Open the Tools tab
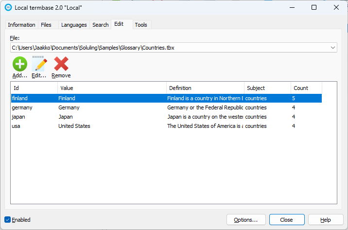This screenshot has width=348, height=230. [x=141, y=25]
